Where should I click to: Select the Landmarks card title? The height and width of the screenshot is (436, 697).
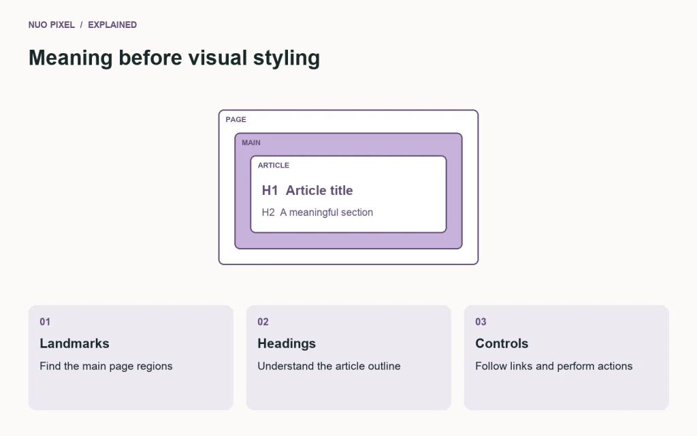(74, 343)
